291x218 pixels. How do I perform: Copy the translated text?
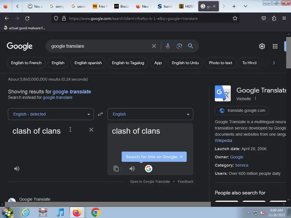point(116,169)
